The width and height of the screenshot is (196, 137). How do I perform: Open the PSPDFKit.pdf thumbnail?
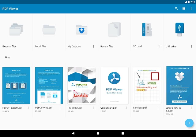click(x=82, y=86)
